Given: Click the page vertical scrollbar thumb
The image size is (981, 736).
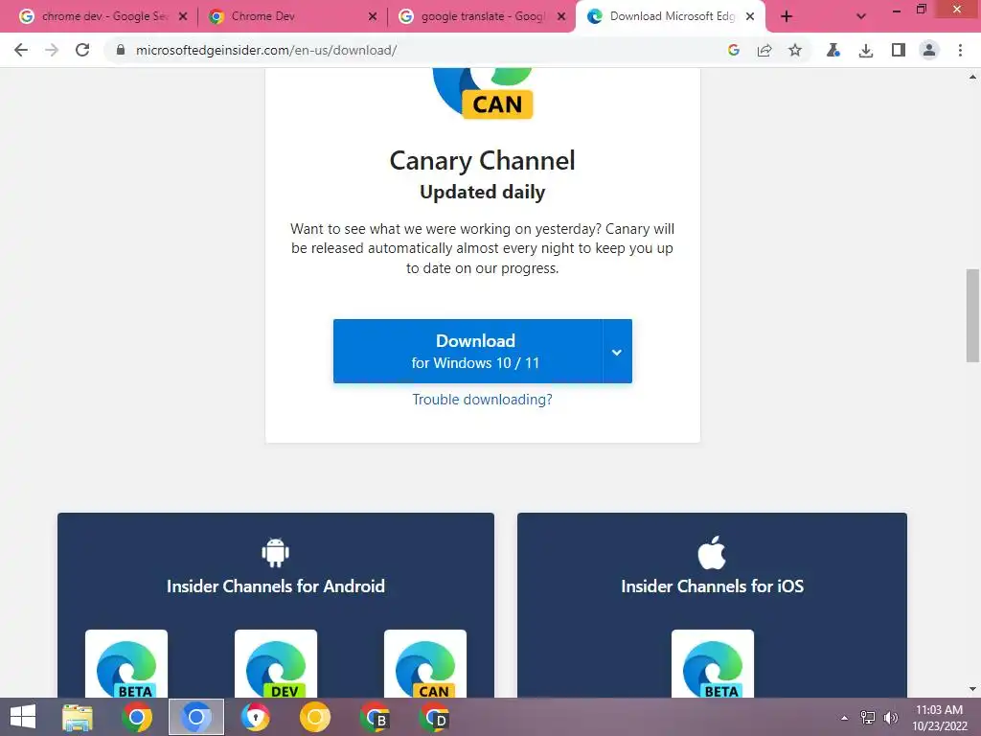Looking at the screenshot, I should 972,315.
